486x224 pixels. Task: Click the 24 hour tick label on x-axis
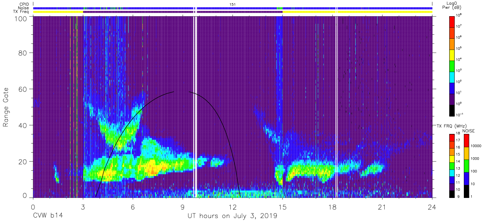coord(432,207)
